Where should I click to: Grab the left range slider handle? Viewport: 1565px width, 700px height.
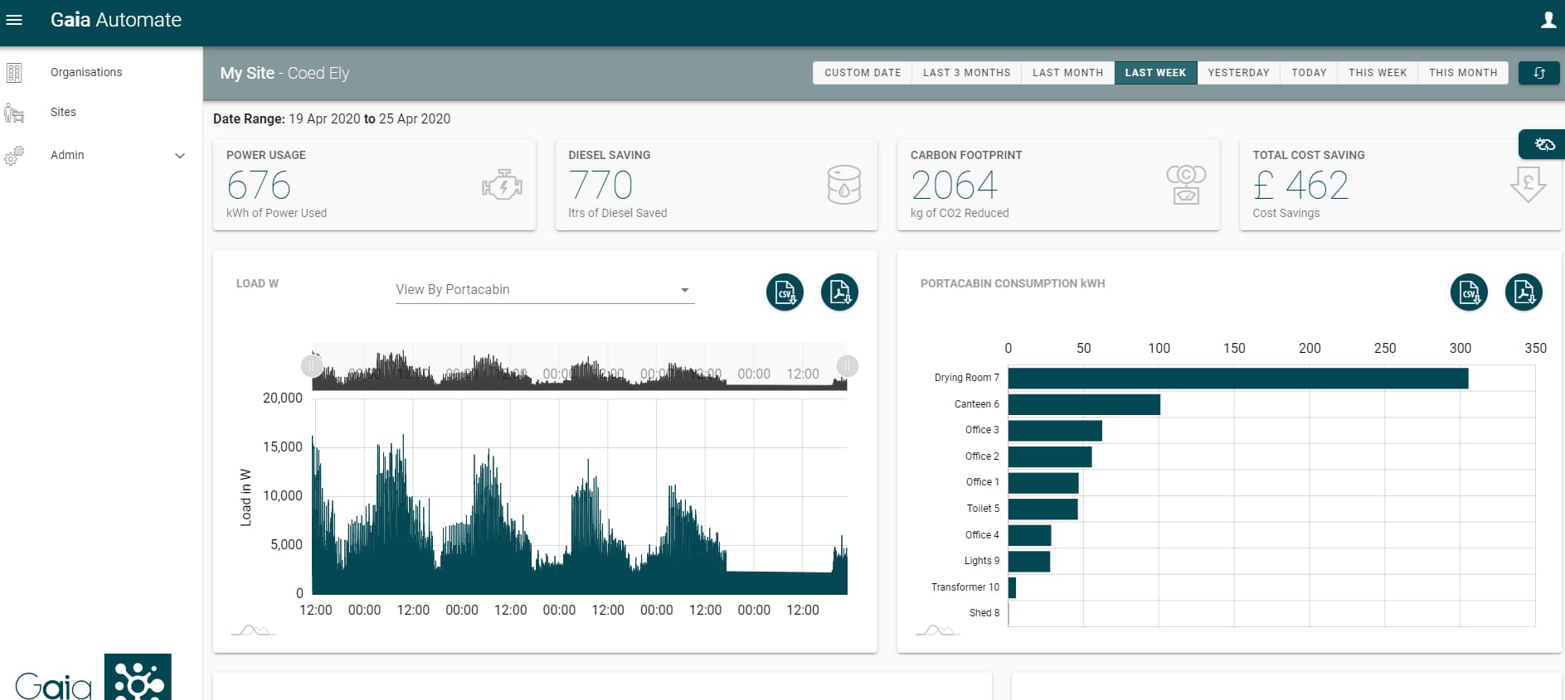pyautogui.click(x=312, y=366)
